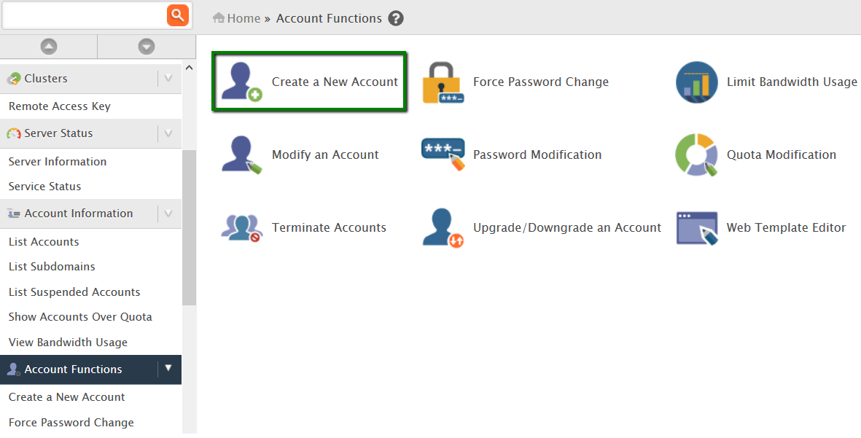Image resolution: width=861 pixels, height=438 pixels.
Task: Open Limit Bandwidth Usage
Action: coord(792,82)
